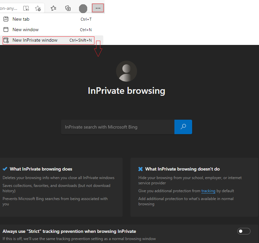259x243 pixels.
Task: Click the blue X icon
Action: (140, 169)
